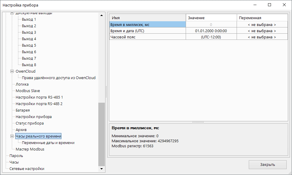Collapse the Часы реального времени node

(12, 136)
